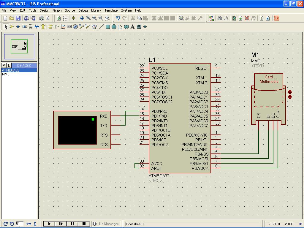Rotate clockwise using the rotate button
304x228 pixels.
click(x=5, y=224)
